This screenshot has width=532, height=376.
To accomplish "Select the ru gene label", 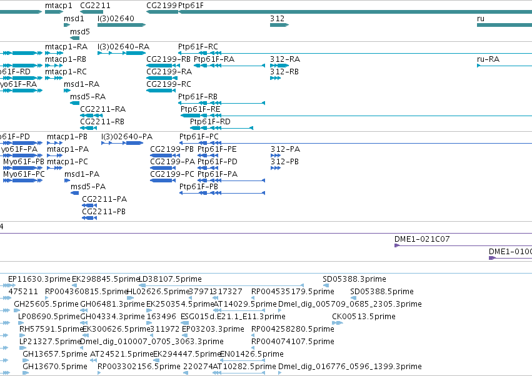I will point(481,19).
